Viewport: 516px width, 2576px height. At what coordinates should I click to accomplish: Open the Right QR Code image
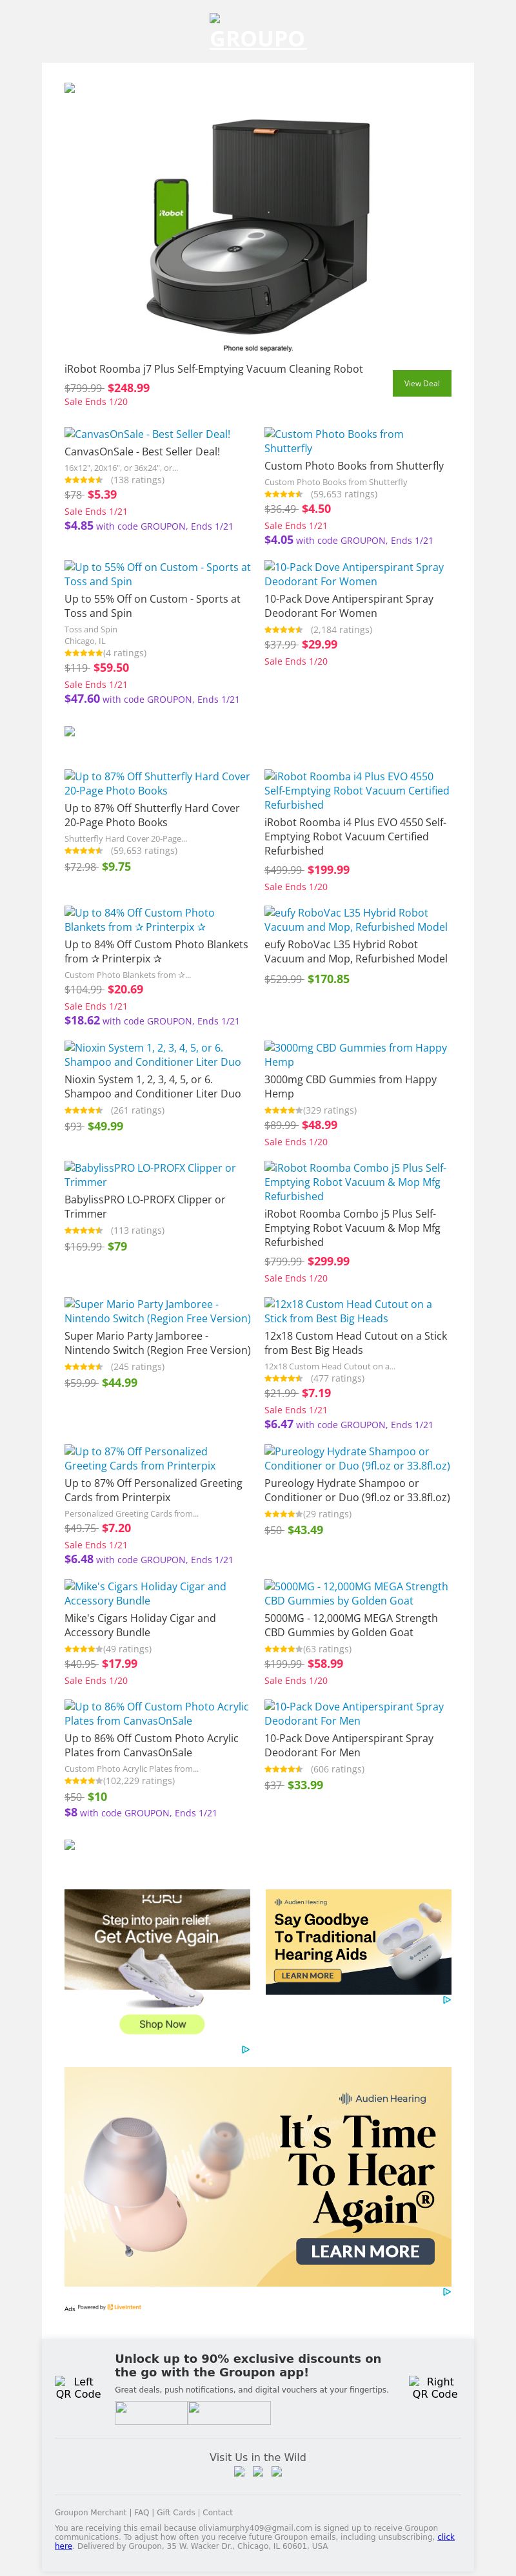click(x=434, y=2387)
